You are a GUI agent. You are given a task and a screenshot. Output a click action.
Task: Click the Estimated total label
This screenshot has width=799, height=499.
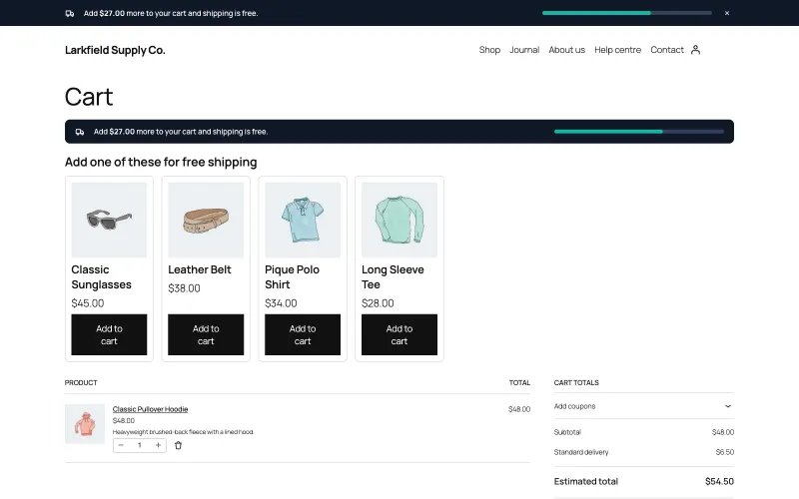click(586, 482)
